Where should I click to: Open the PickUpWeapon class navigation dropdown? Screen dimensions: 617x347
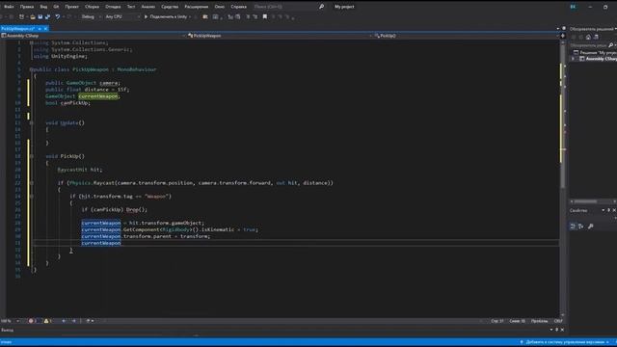point(280,36)
